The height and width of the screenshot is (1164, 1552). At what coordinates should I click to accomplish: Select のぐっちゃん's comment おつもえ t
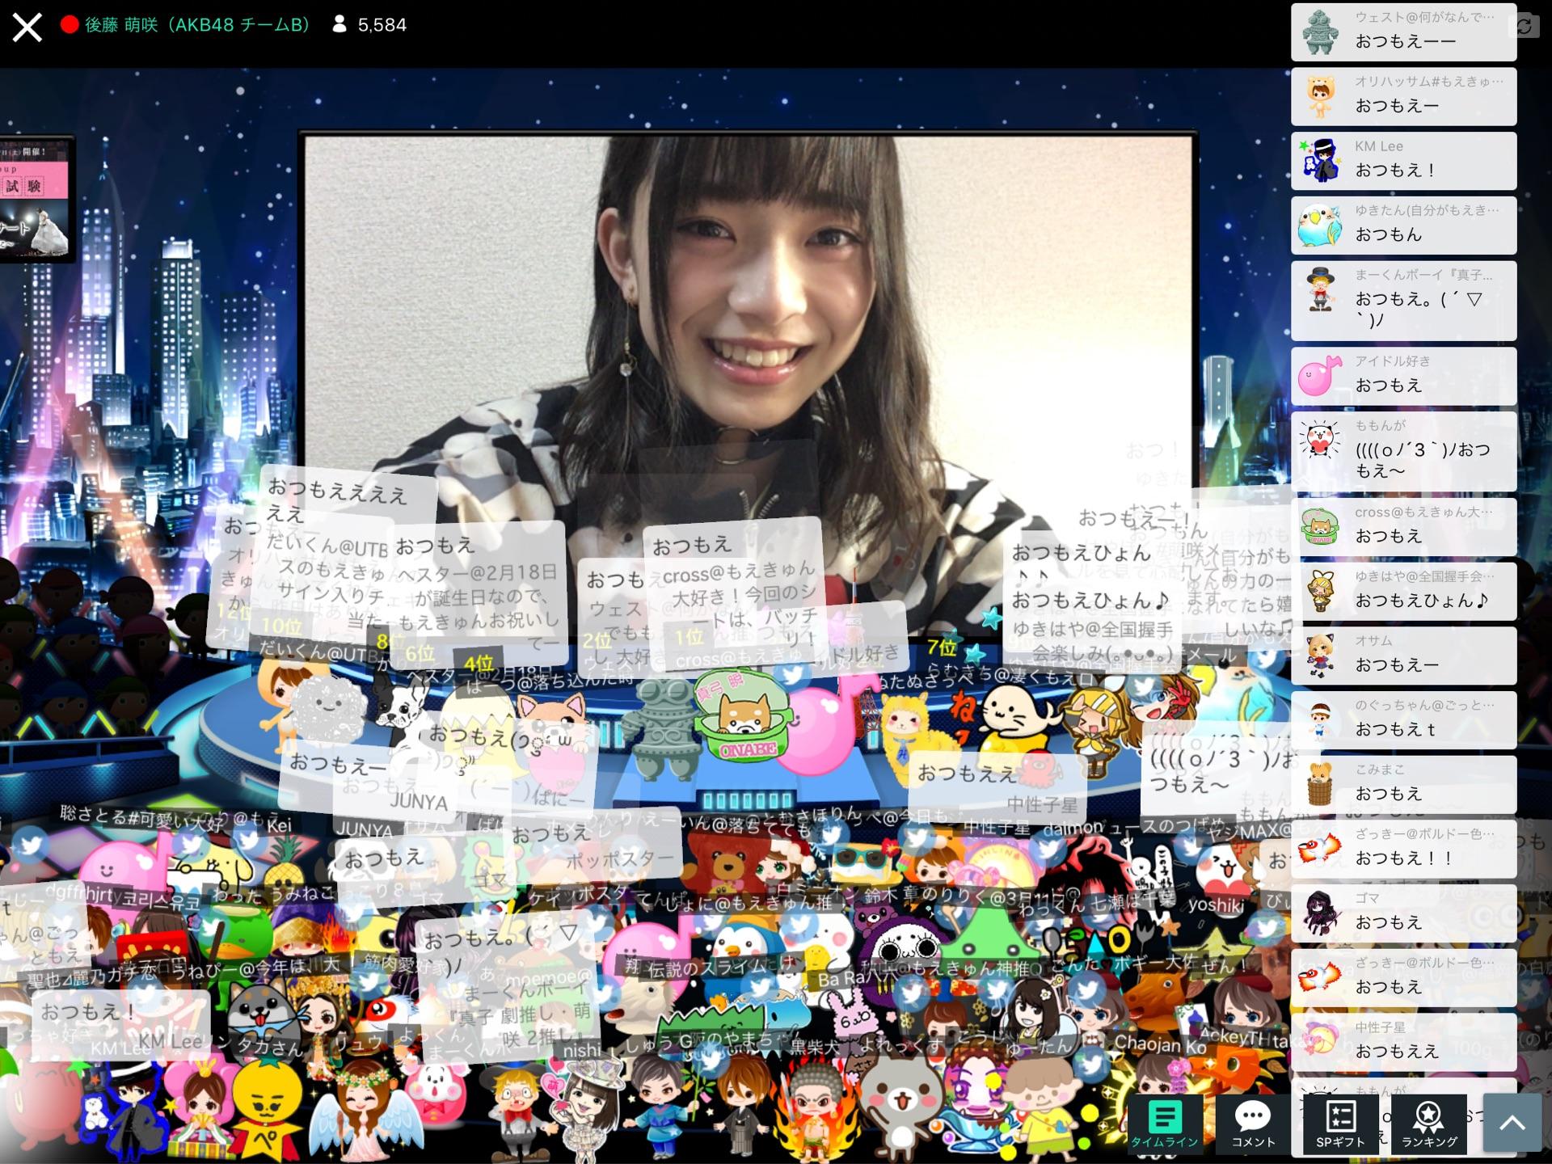click(1403, 720)
